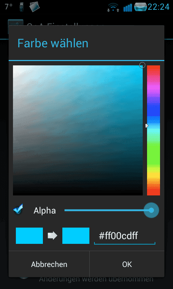Select the new color swatch beside arrow
173x289 pixels.
tap(76, 236)
